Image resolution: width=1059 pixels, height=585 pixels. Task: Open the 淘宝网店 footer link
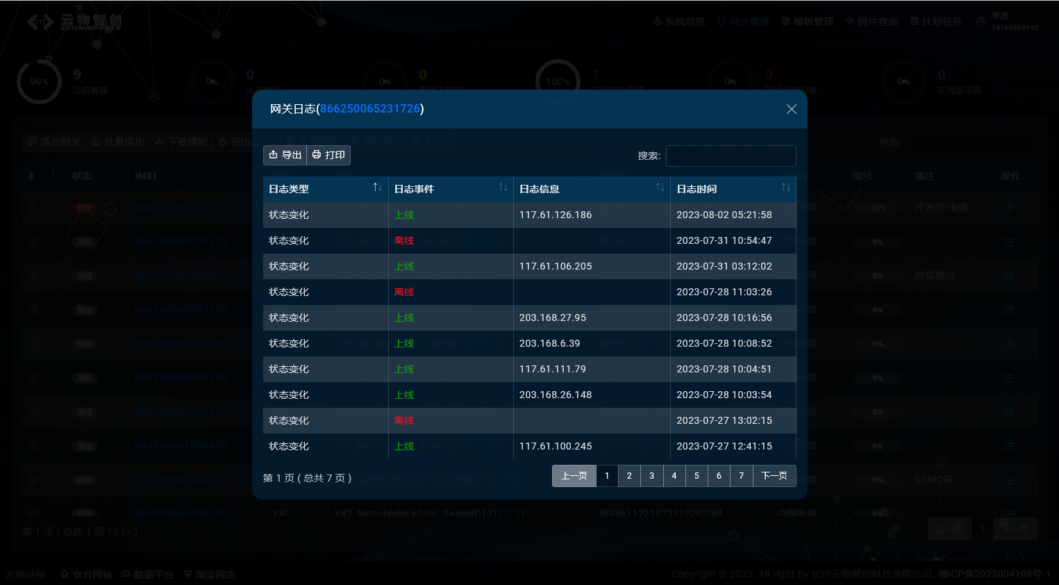[x=209, y=575]
